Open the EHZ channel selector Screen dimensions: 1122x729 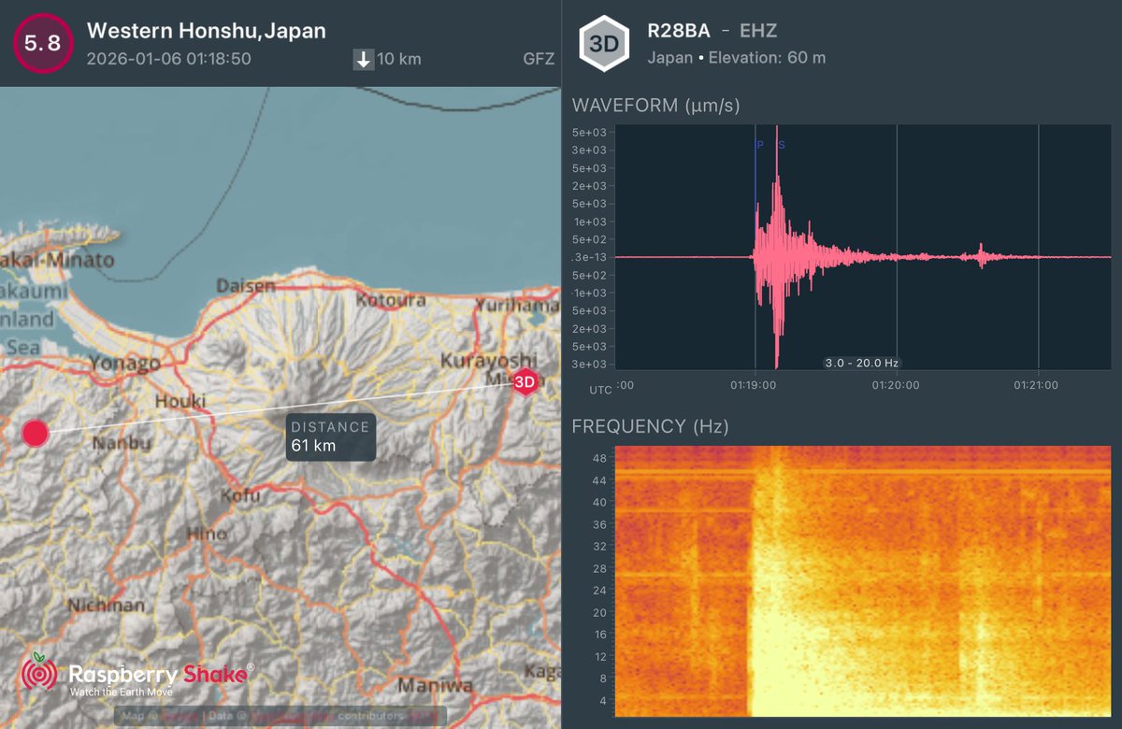pos(759,31)
